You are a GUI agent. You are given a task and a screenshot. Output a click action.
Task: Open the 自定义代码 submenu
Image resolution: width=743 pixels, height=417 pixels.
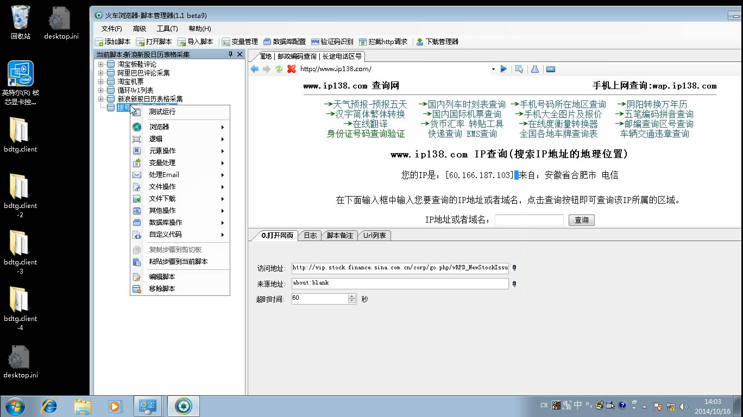[x=180, y=235]
